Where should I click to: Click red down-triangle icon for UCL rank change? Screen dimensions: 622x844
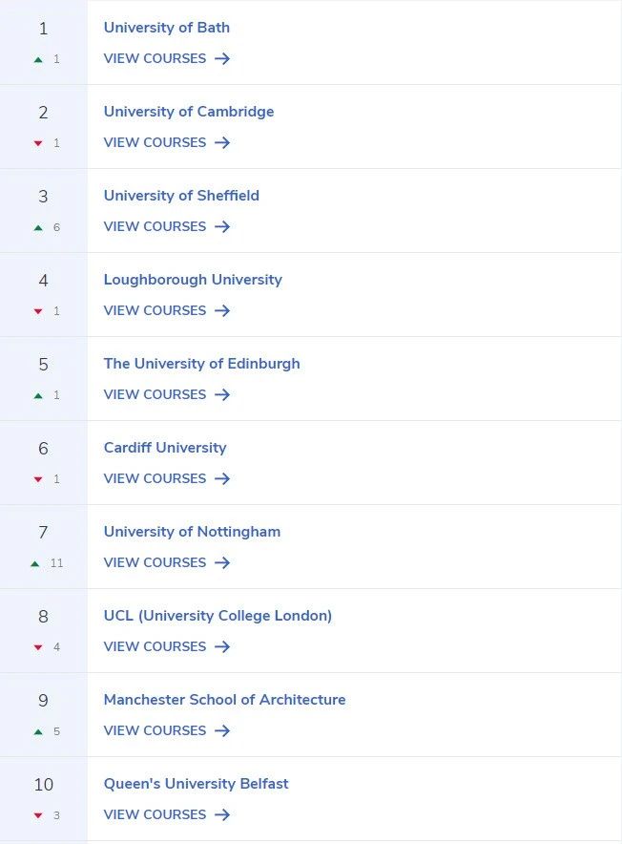(x=38, y=647)
